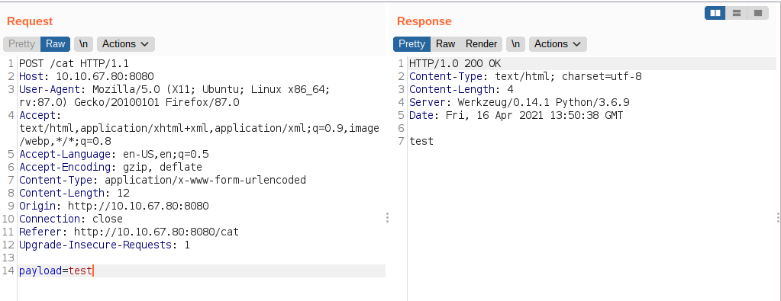
Task: Click the handle on Response panel's right edge
Action: pyautogui.click(x=778, y=217)
